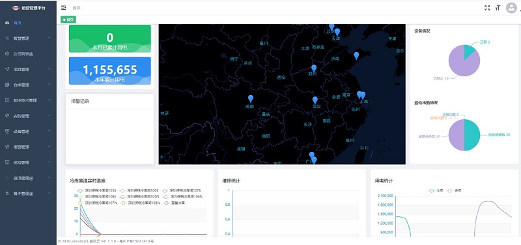Click the blue 本年累计用电 card
This screenshot has width=521, height=245.
(x=110, y=71)
